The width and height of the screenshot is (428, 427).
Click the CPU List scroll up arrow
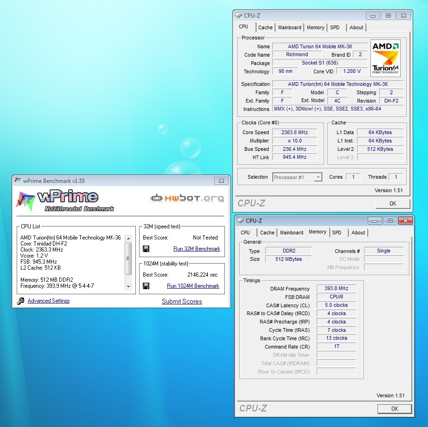[x=128, y=239]
